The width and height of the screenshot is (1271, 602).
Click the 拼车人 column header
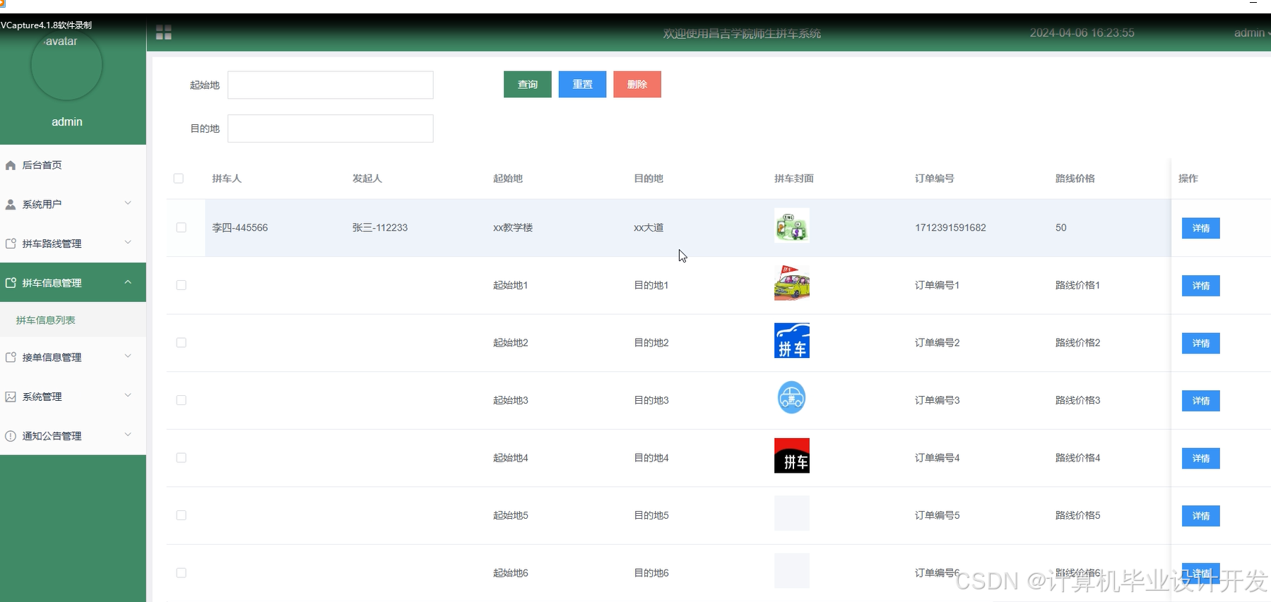click(227, 179)
